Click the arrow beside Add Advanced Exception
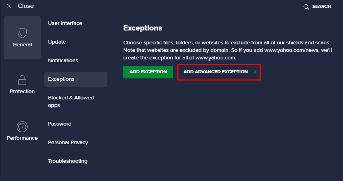343x181 pixels. [x=254, y=72]
